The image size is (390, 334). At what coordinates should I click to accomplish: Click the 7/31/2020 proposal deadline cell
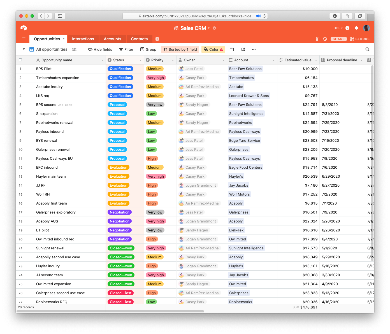(342, 113)
